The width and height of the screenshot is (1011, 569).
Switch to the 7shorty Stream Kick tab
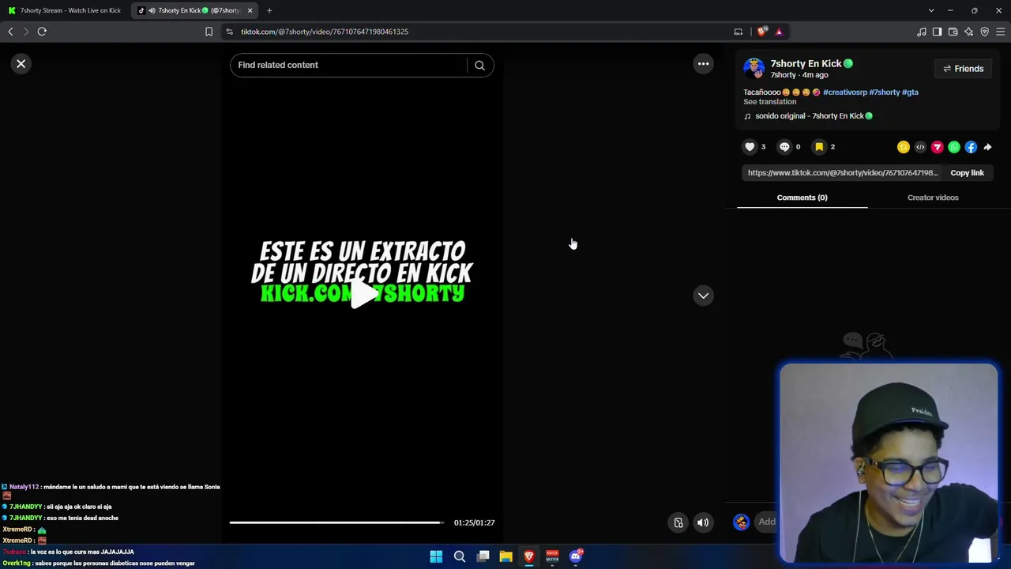(x=65, y=10)
